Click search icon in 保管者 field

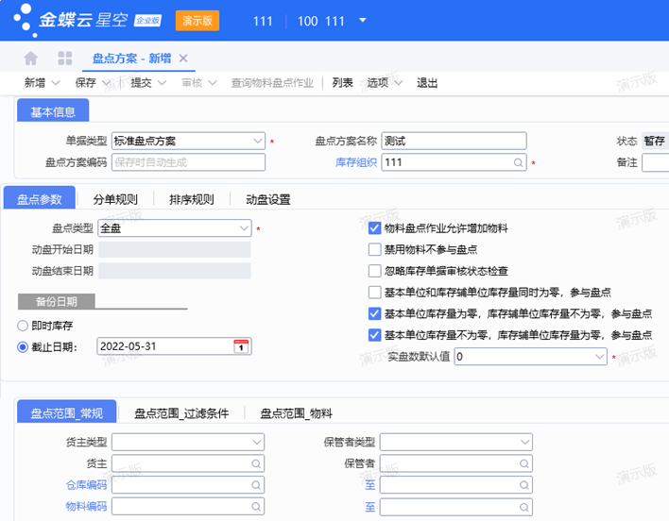518,463
